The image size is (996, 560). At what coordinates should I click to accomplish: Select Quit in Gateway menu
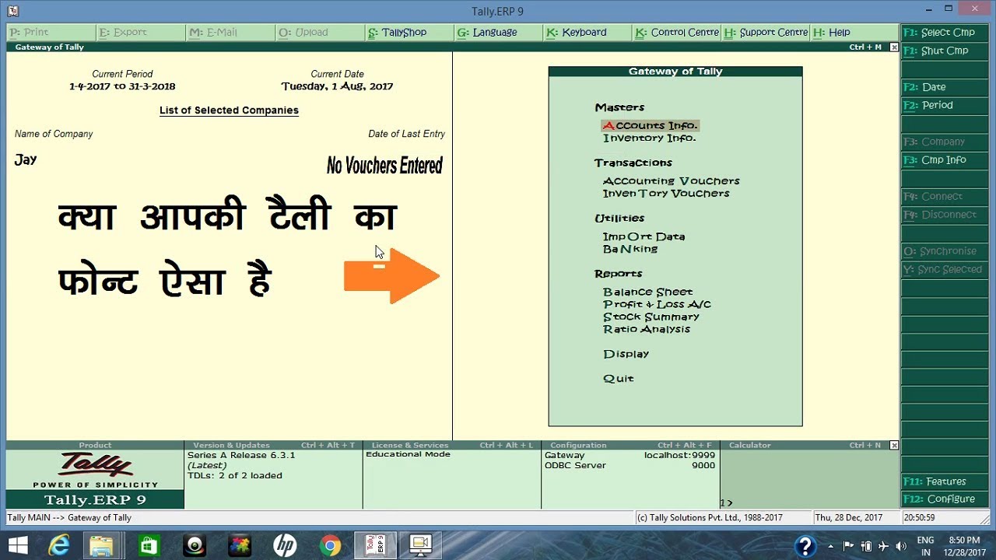[619, 379]
